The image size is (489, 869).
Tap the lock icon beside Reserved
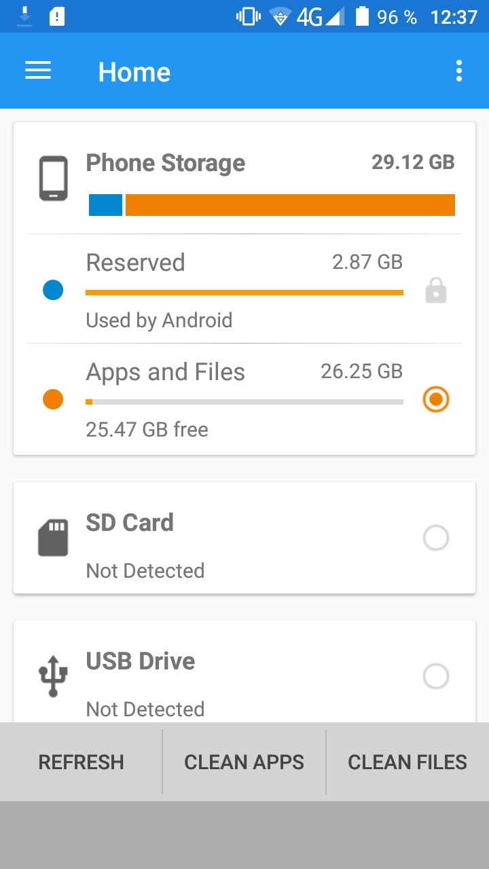point(436,291)
